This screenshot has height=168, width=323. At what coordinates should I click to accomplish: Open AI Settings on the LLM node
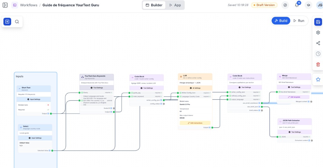click(195, 88)
